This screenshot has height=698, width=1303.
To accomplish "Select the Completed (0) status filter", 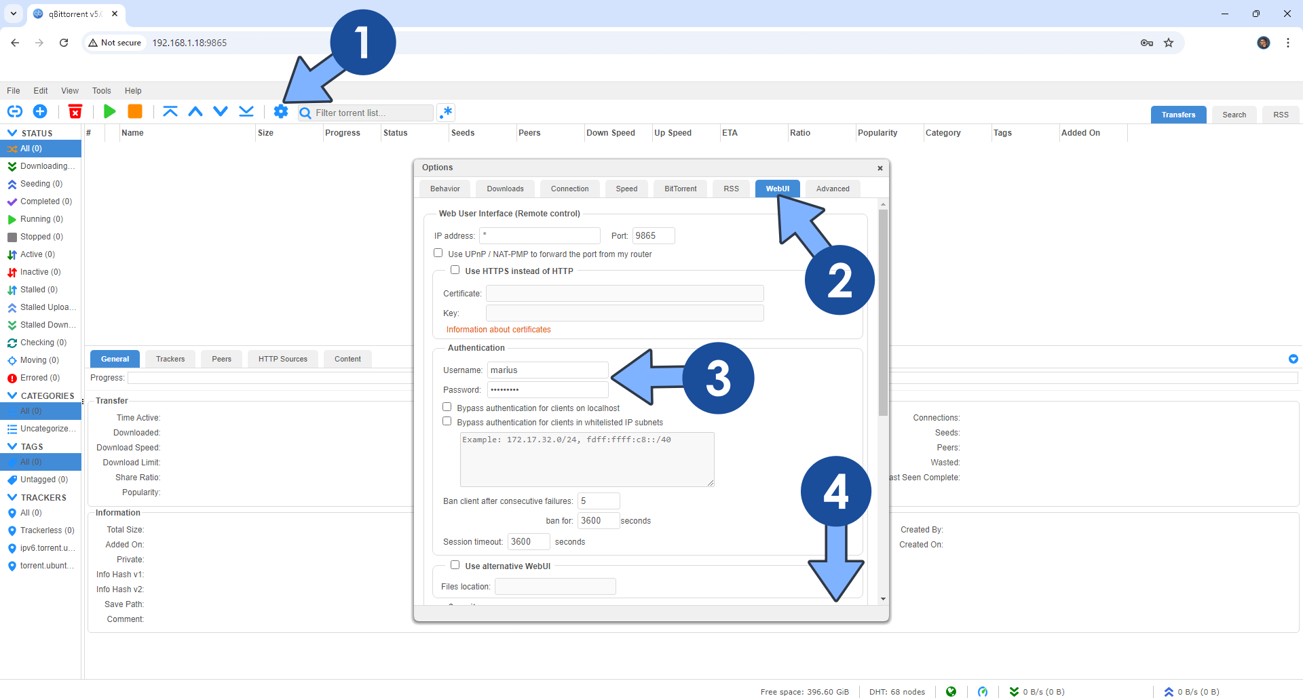I will pyautogui.click(x=41, y=201).
